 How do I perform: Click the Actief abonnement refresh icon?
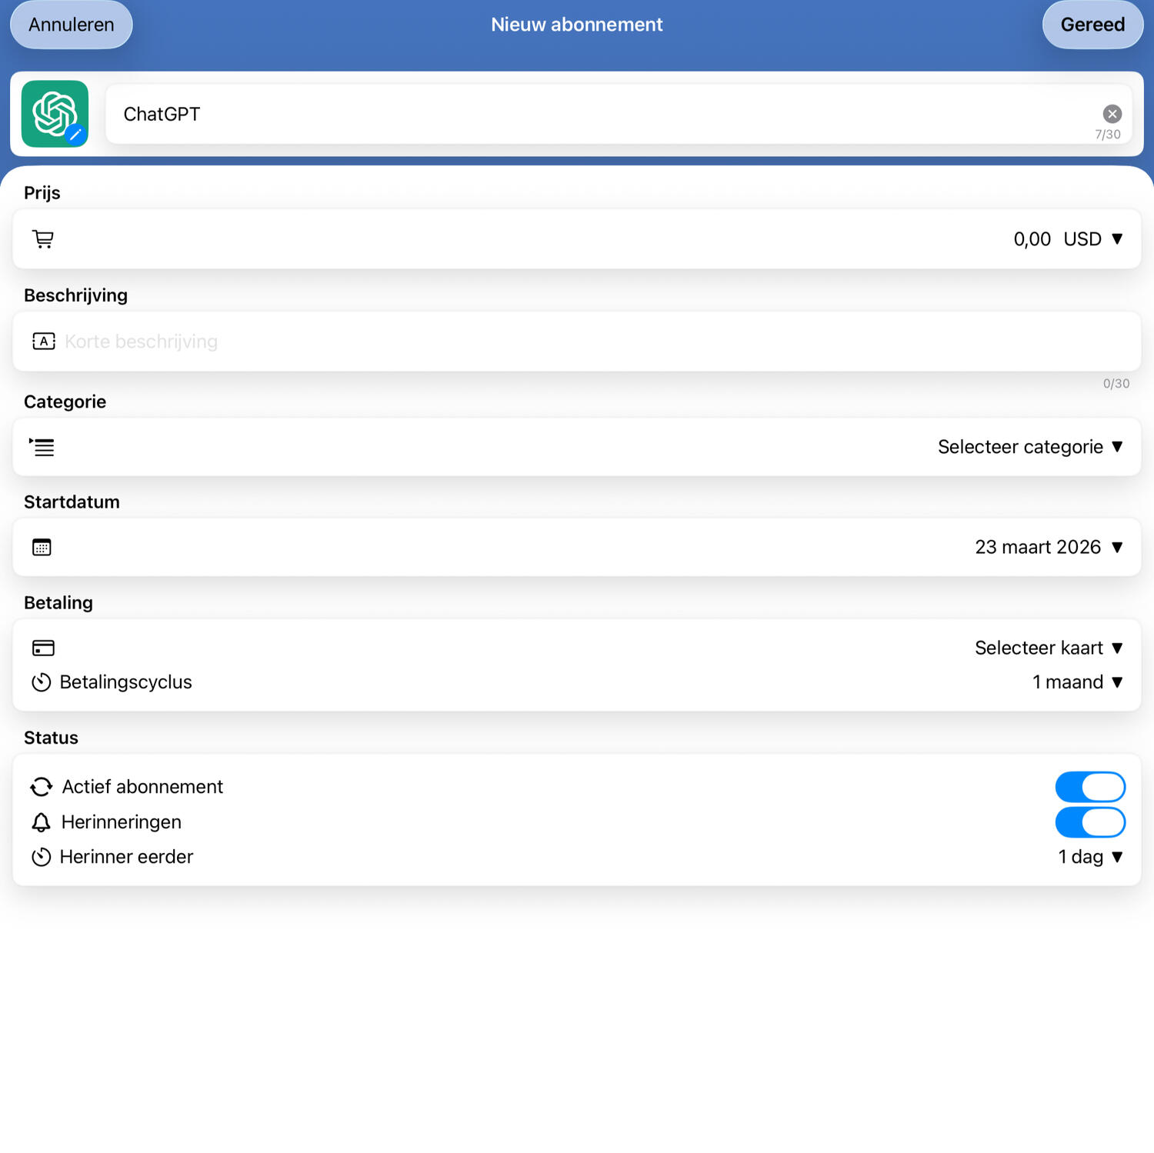point(42,787)
